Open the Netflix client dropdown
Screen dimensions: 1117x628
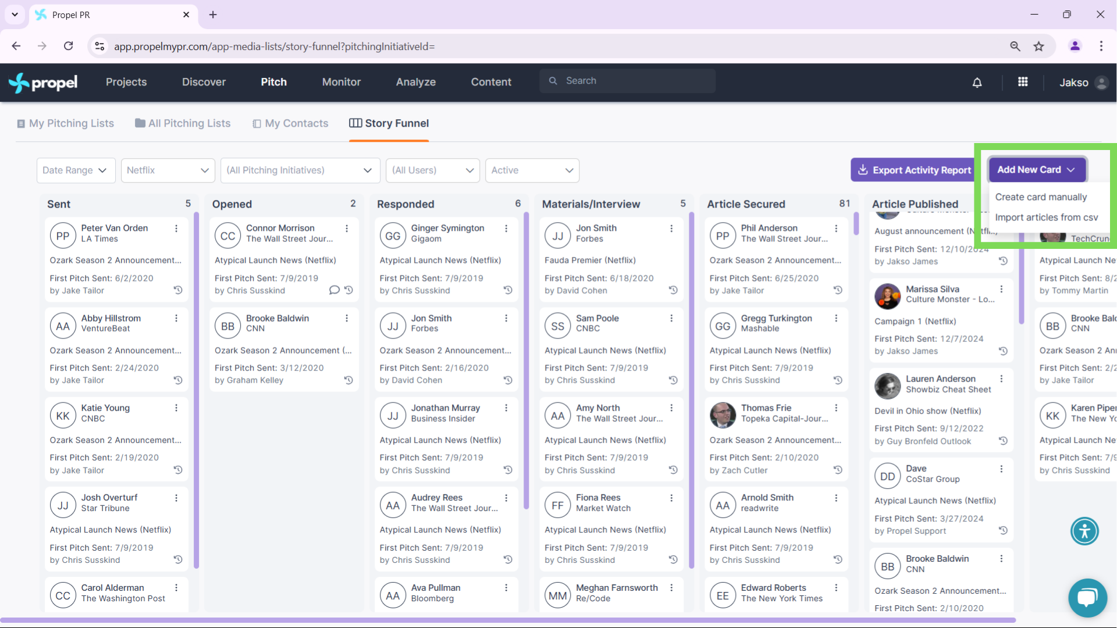point(168,170)
